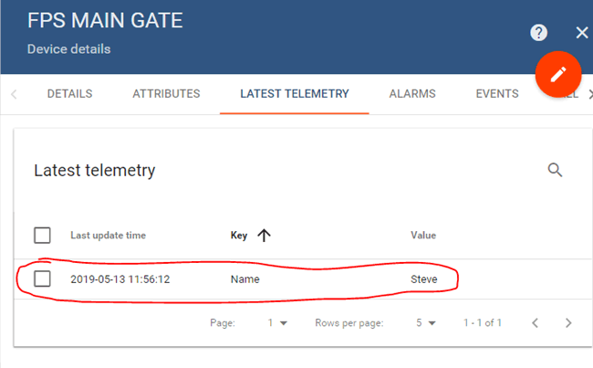Switch to the Alarms tab
The image size is (593, 368).
tap(412, 94)
